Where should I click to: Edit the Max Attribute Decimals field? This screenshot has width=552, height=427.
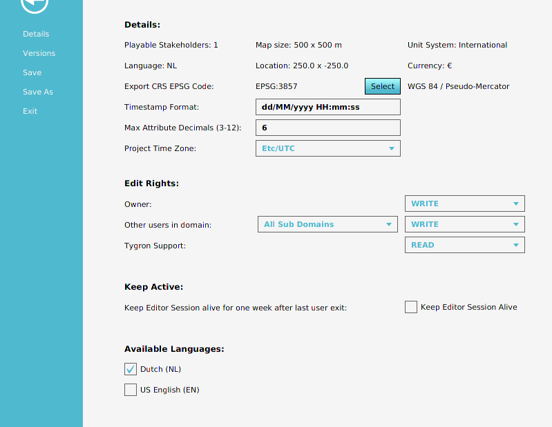(327, 128)
